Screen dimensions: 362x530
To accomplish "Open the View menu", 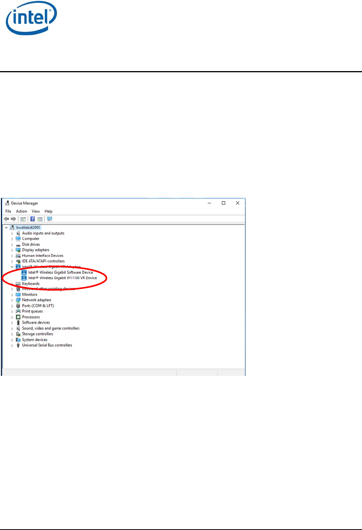I will tap(36, 211).
